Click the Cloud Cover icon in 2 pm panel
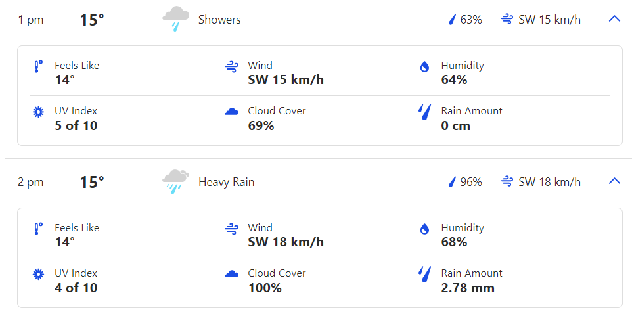Viewport: 632px width, 316px height. pyautogui.click(x=231, y=274)
